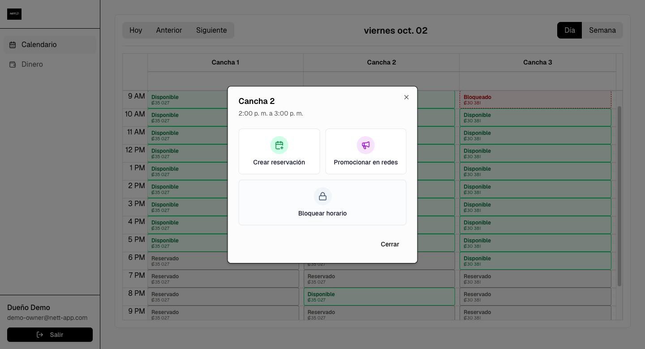Image resolution: width=645 pixels, height=349 pixels.
Task: Jump to today with the Hoy button
Action: [136, 30]
